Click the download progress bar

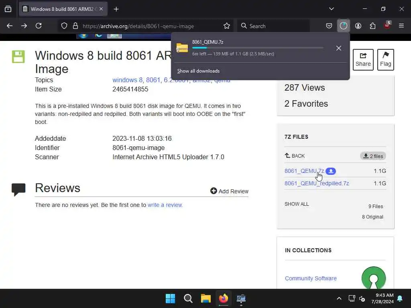point(258,48)
